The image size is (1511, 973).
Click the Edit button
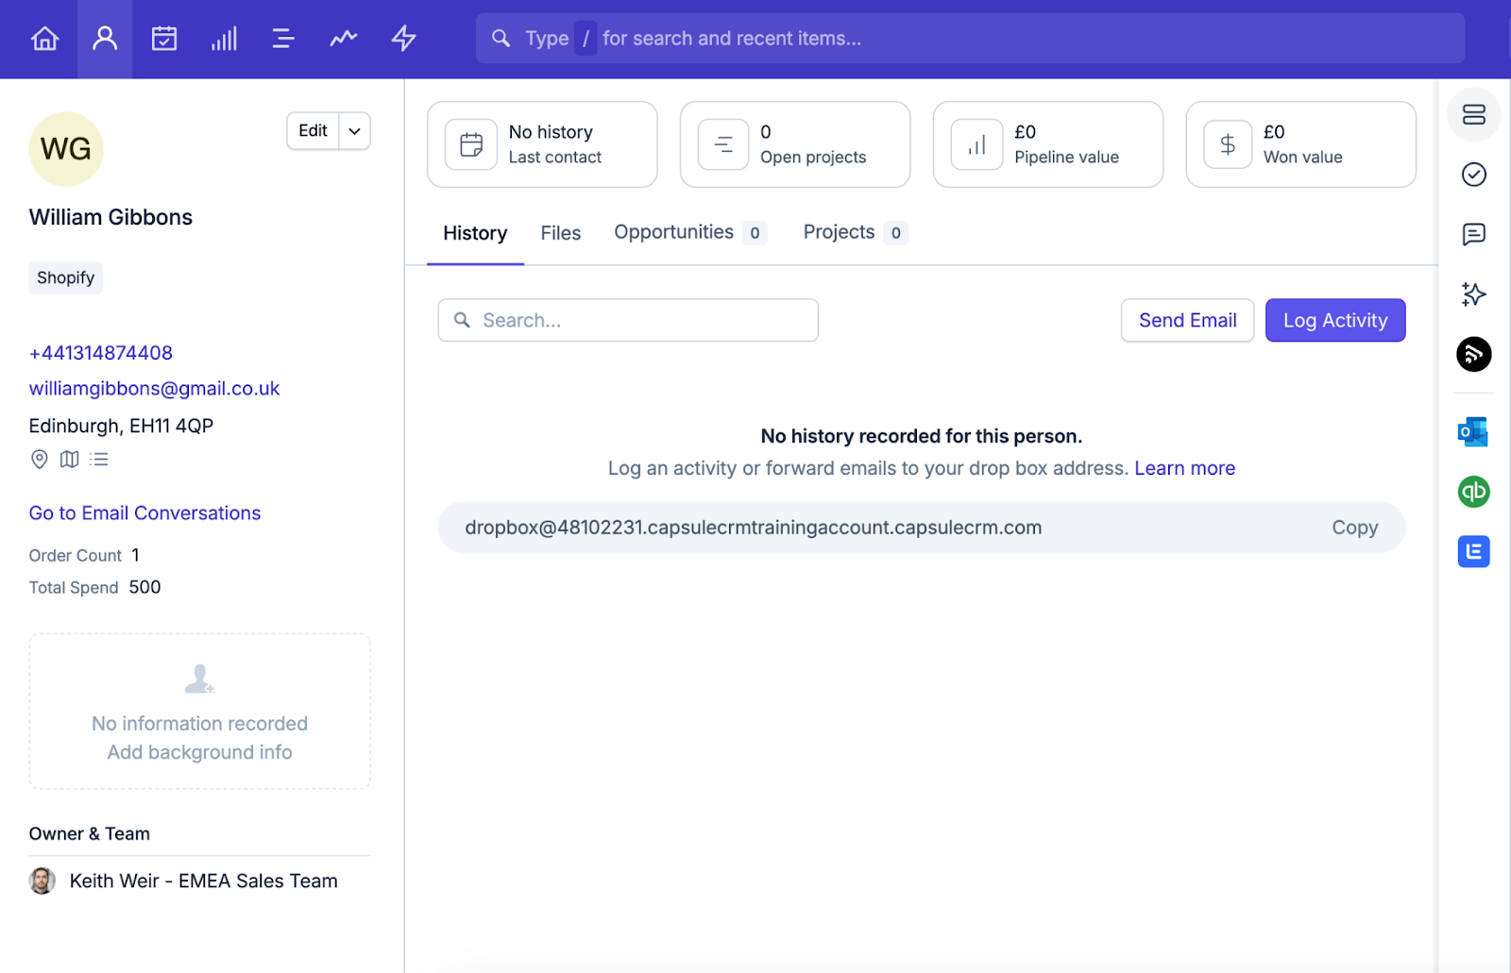(x=314, y=131)
